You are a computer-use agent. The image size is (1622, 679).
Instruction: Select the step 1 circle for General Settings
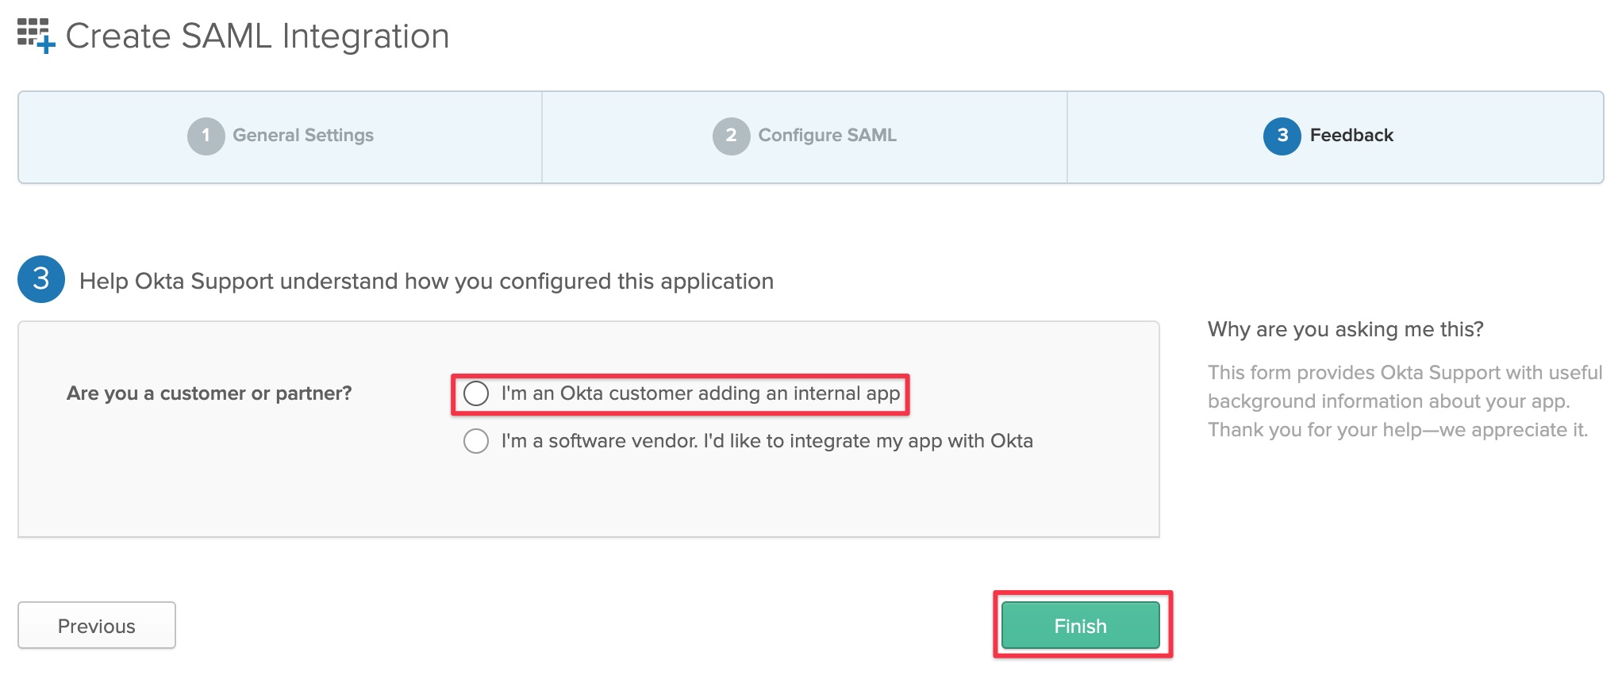click(206, 136)
